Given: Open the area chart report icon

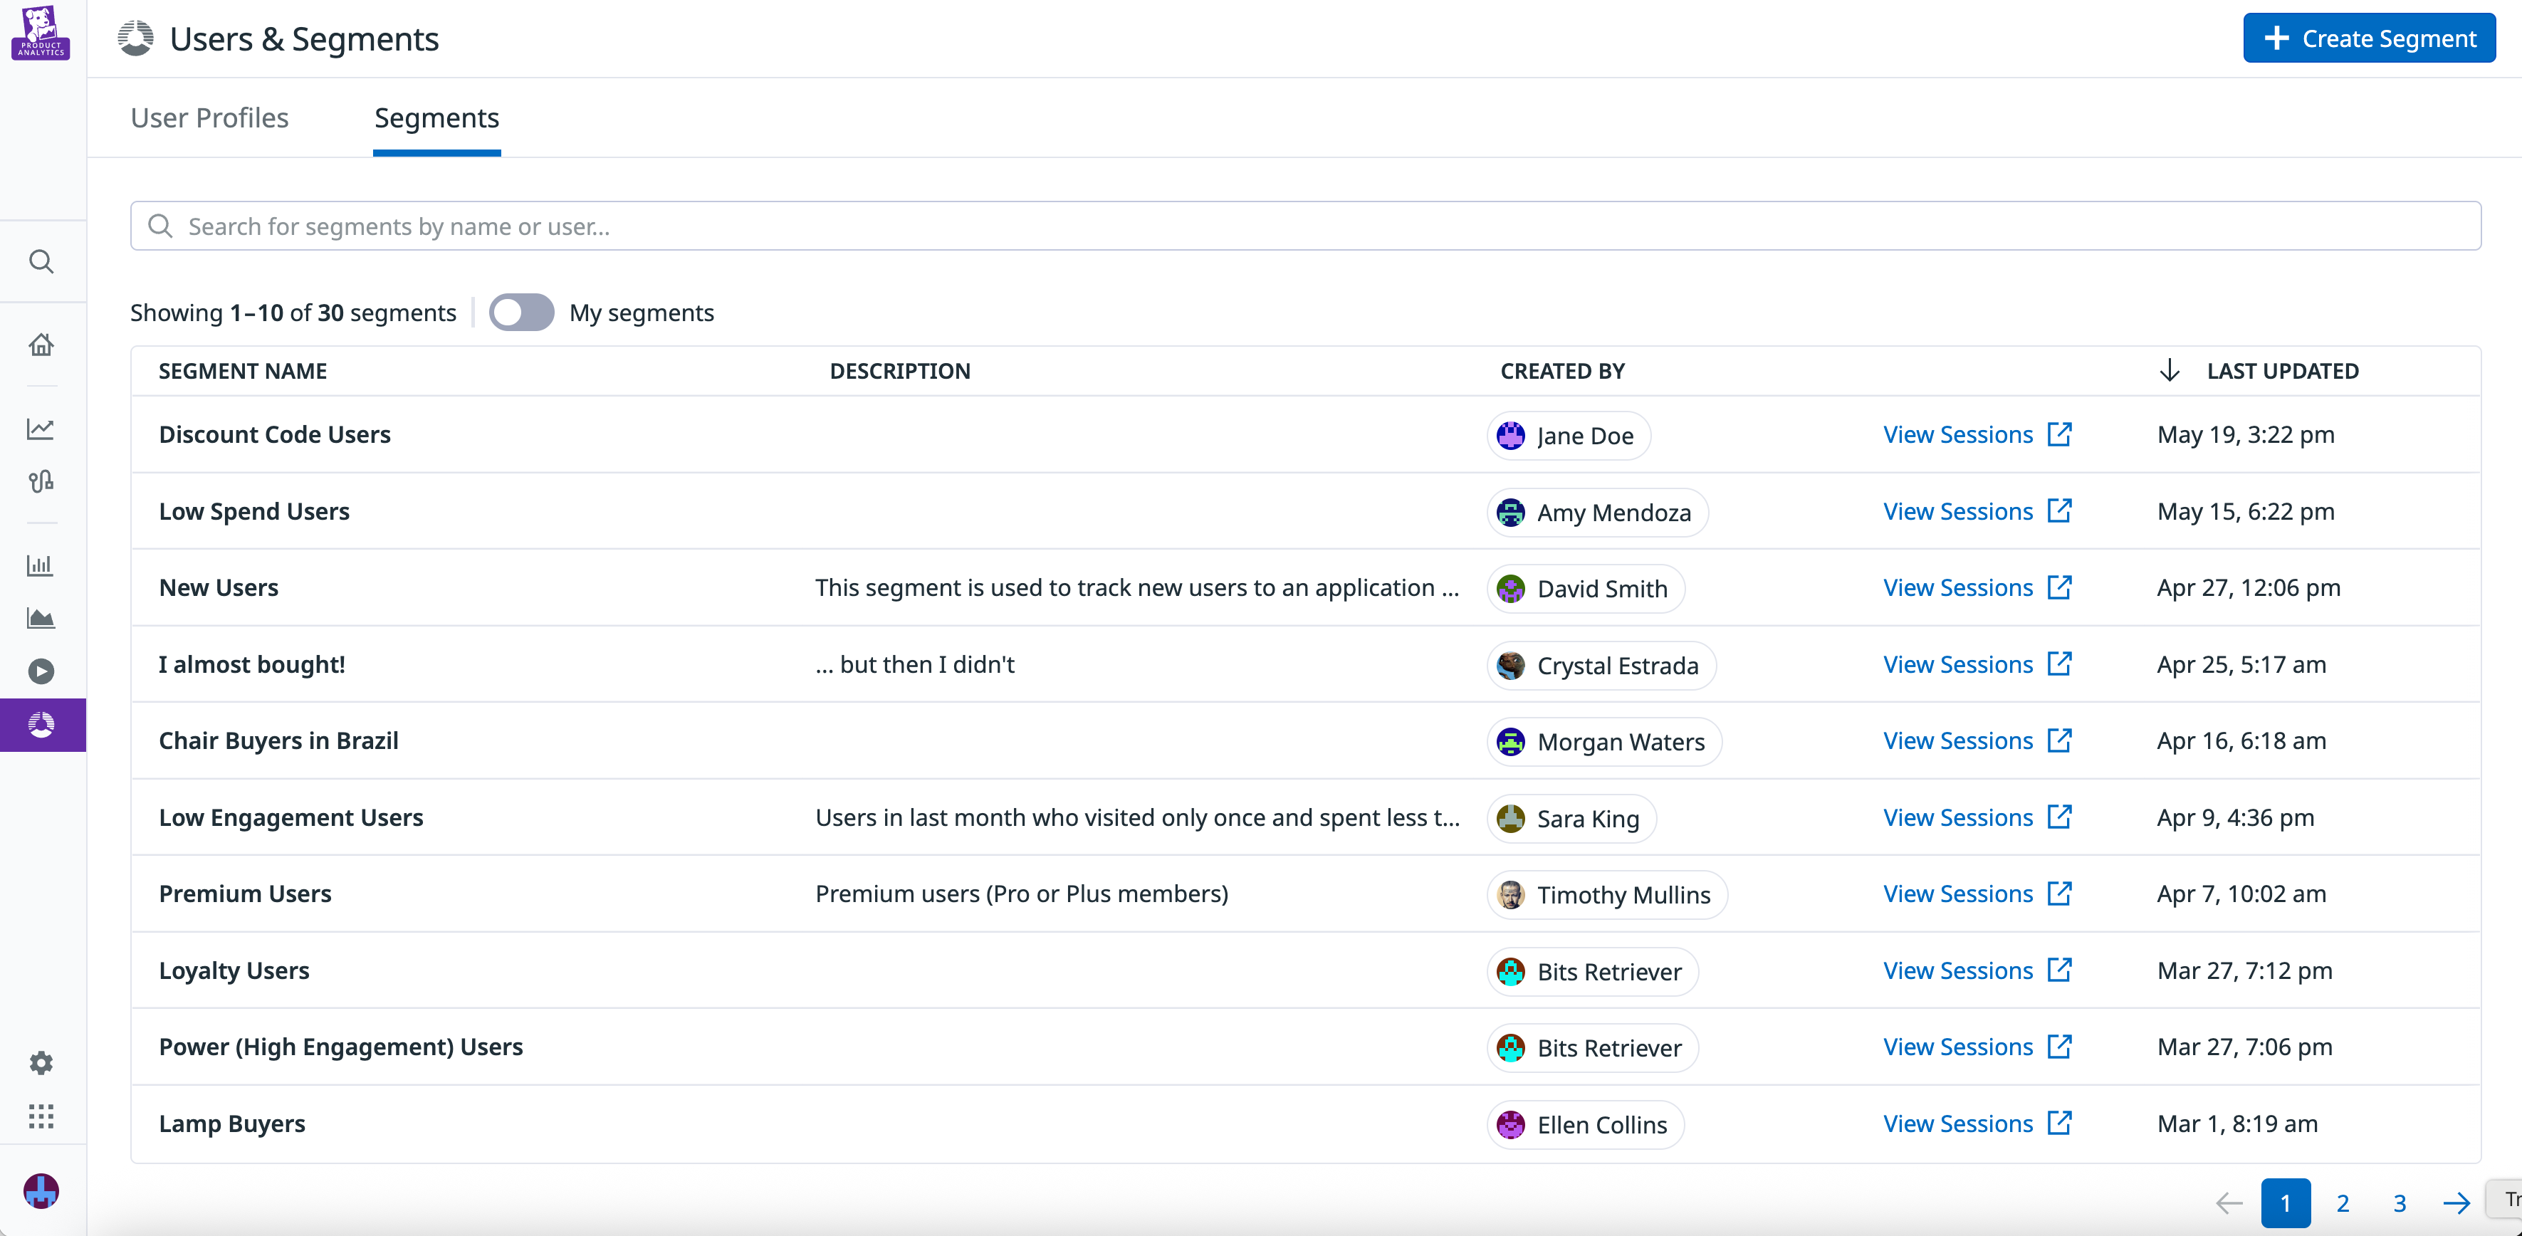Looking at the screenshot, I should (x=41, y=617).
